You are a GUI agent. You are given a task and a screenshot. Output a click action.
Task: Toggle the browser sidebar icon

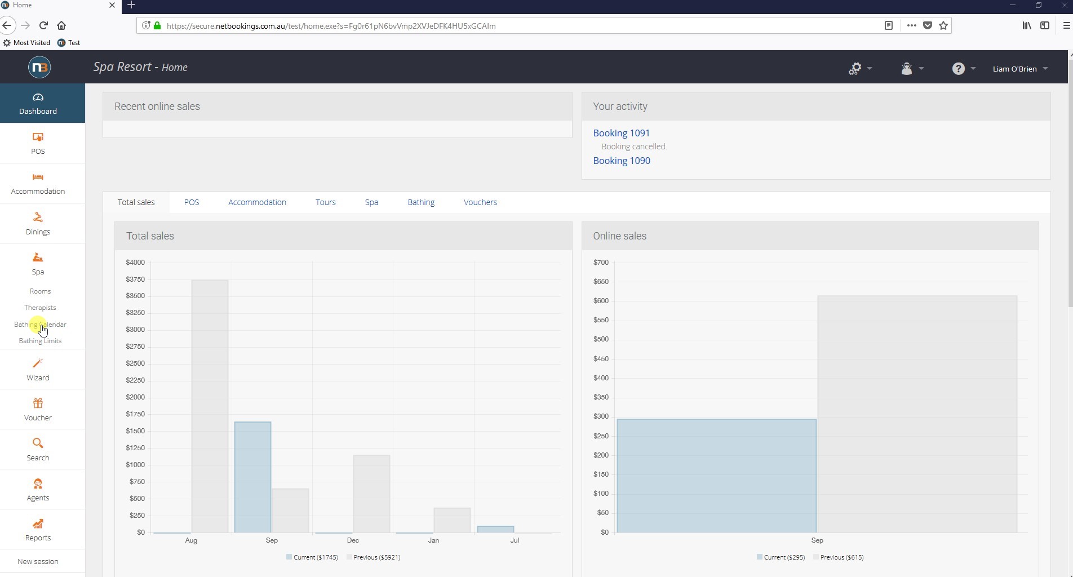(1045, 25)
